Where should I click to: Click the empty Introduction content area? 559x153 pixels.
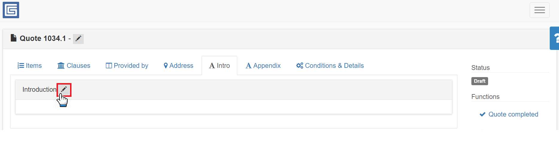point(234,107)
